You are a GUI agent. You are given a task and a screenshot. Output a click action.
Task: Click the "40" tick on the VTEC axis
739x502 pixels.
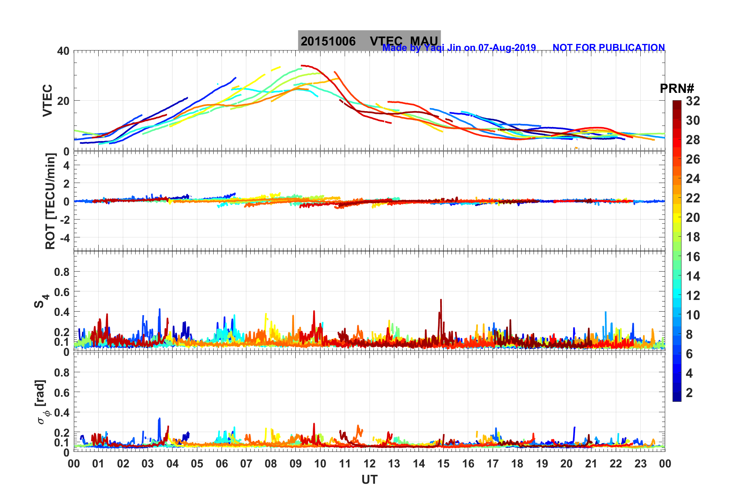pos(63,51)
